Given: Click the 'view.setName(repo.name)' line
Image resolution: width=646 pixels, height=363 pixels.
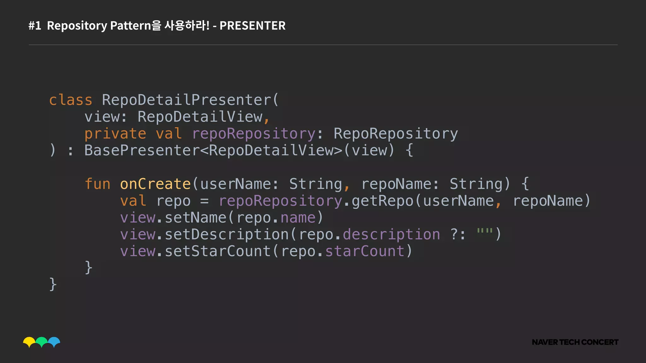Looking at the screenshot, I should (222, 218).
